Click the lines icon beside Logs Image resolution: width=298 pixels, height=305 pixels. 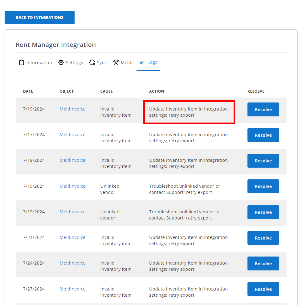tap(142, 62)
